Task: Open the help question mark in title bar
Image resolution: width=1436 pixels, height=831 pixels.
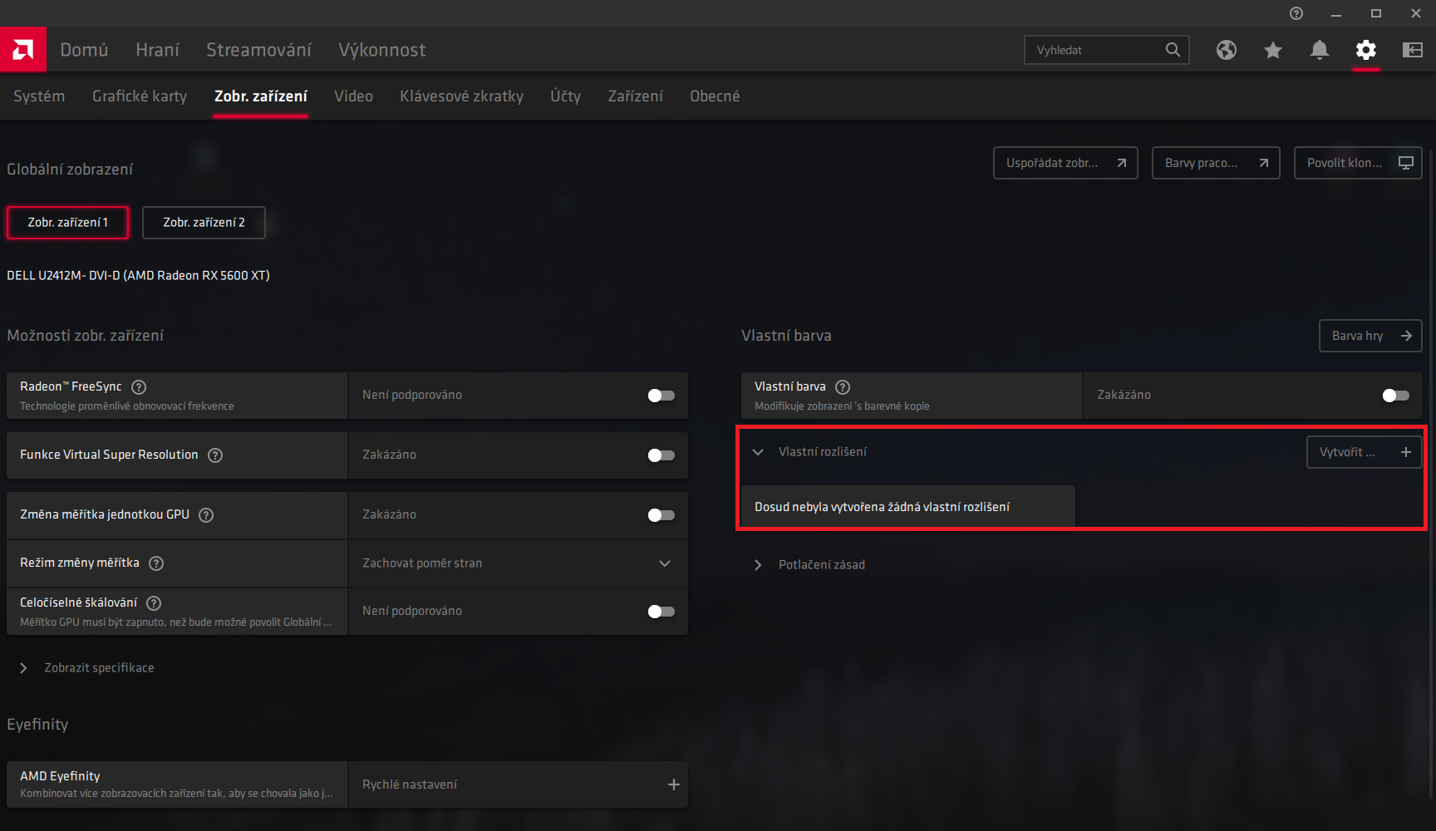Action: click(1296, 13)
